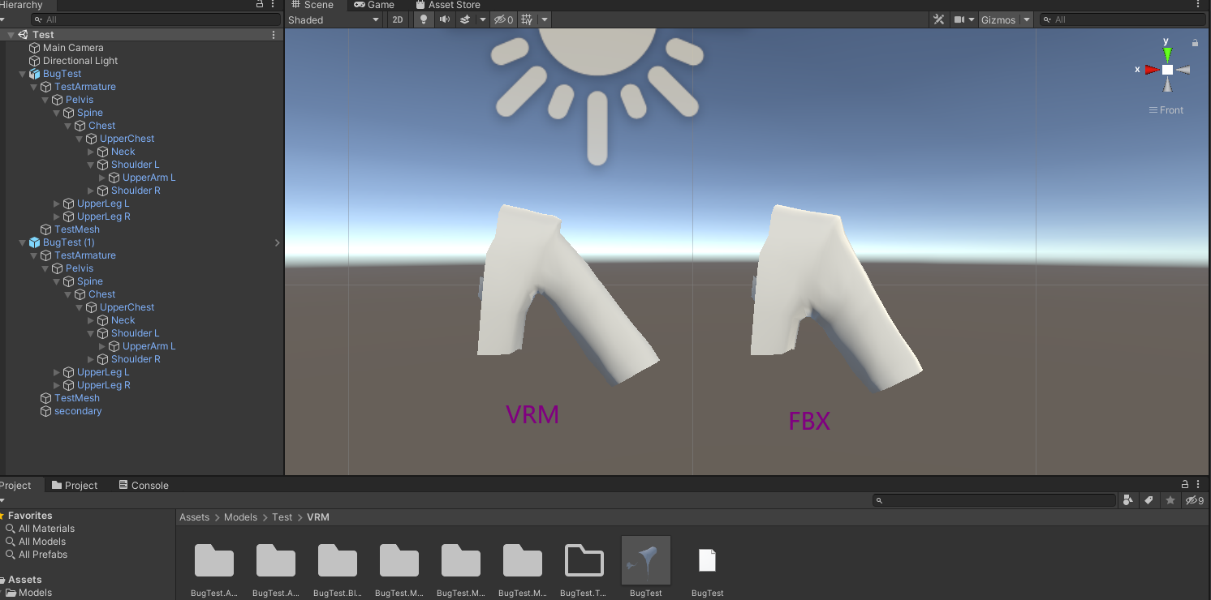Toggle invisible objects count in Project panel
This screenshot has height=600, width=1211.
coord(1193,500)
